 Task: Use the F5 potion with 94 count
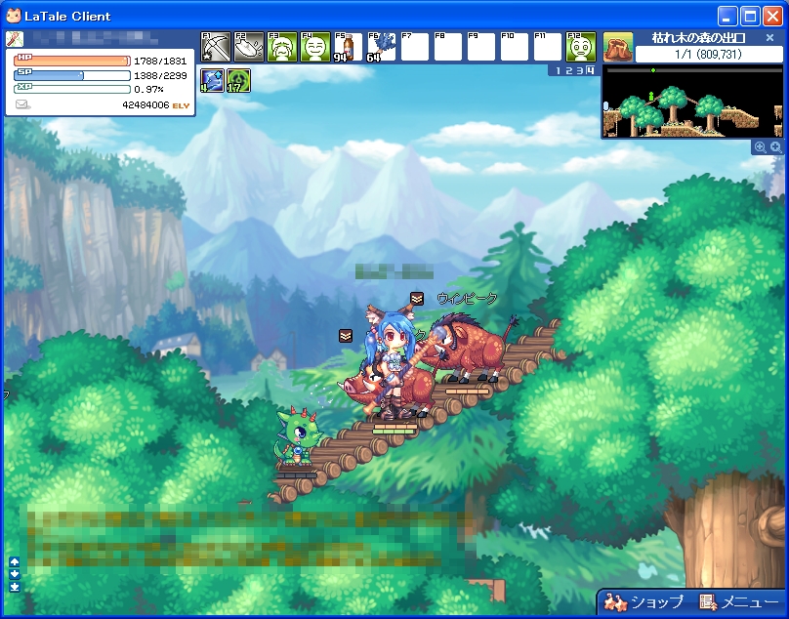(348, 47)
